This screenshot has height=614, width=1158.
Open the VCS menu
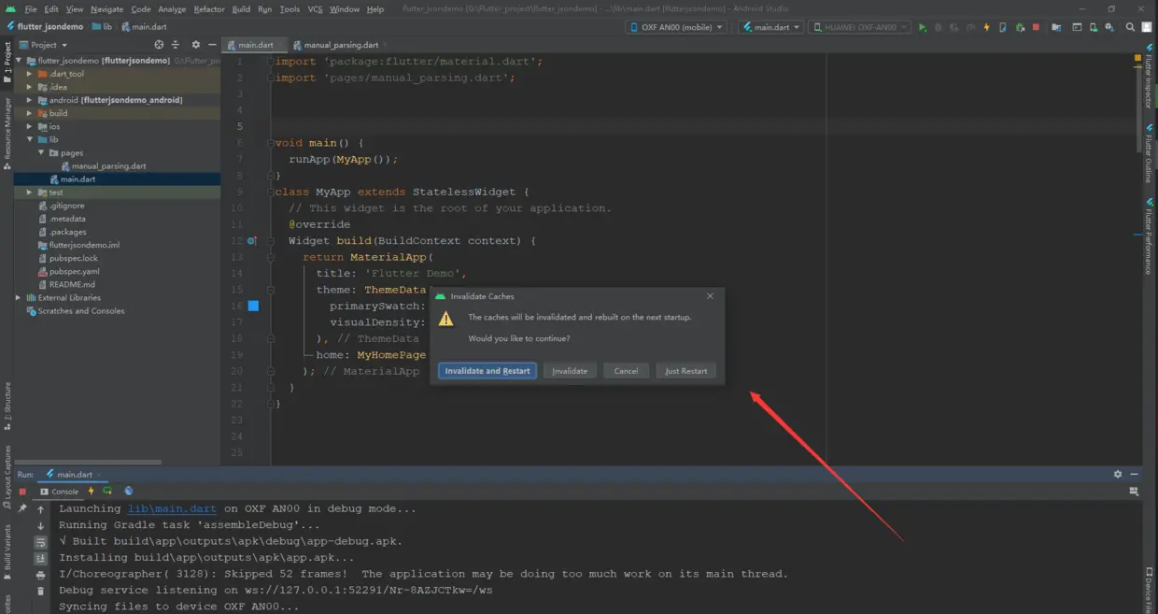[315, 9]
